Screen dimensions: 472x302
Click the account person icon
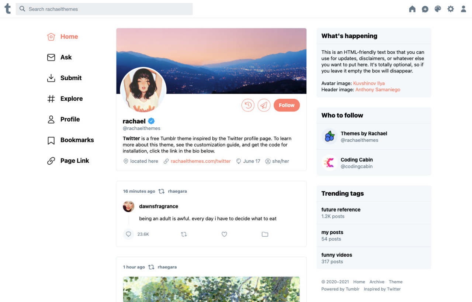[464, 9]
